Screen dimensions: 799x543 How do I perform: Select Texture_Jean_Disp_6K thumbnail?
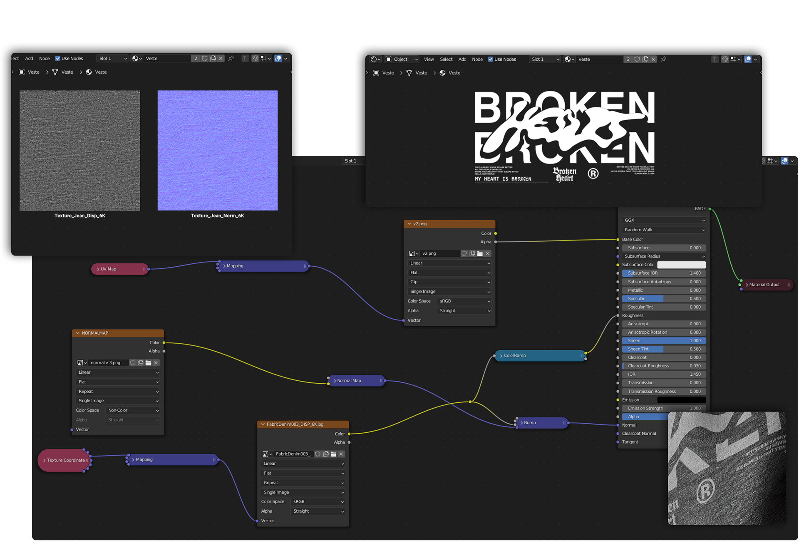coord(79,150)
